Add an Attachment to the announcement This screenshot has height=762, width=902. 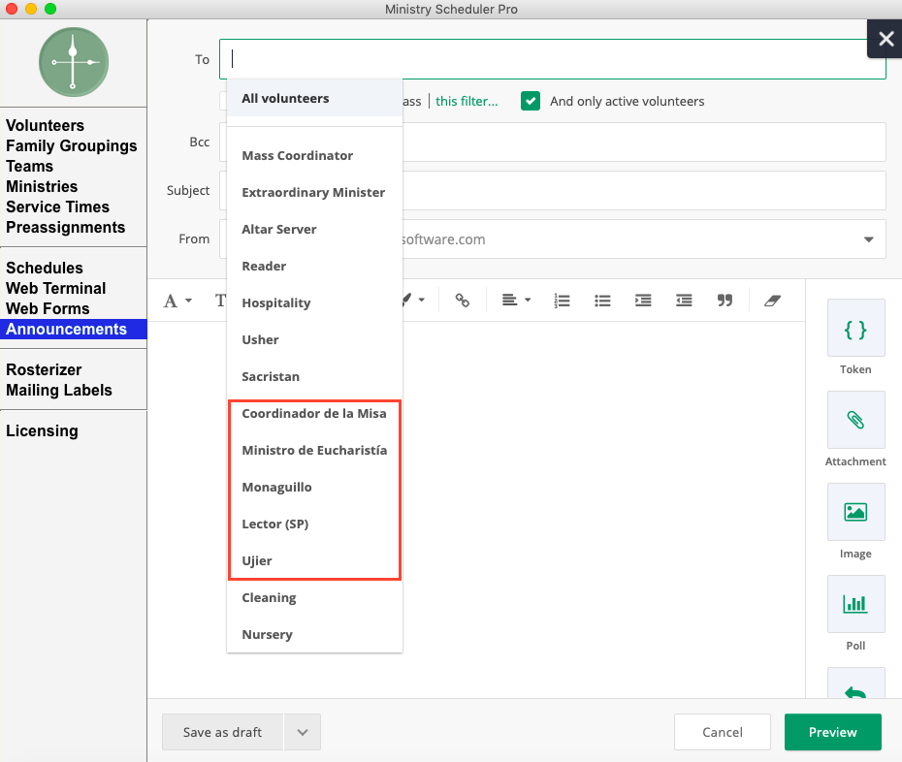(x=855, y=422)
